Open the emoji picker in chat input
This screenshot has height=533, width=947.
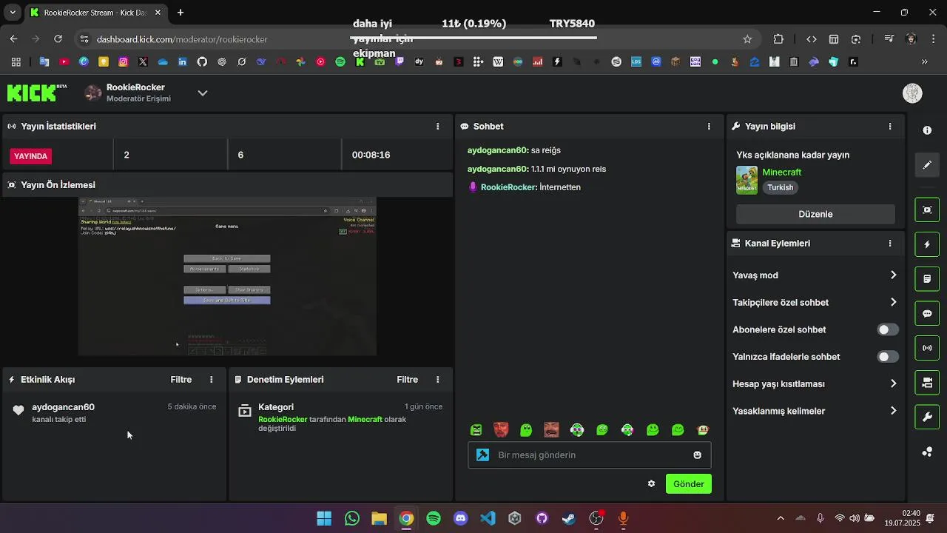697,455
